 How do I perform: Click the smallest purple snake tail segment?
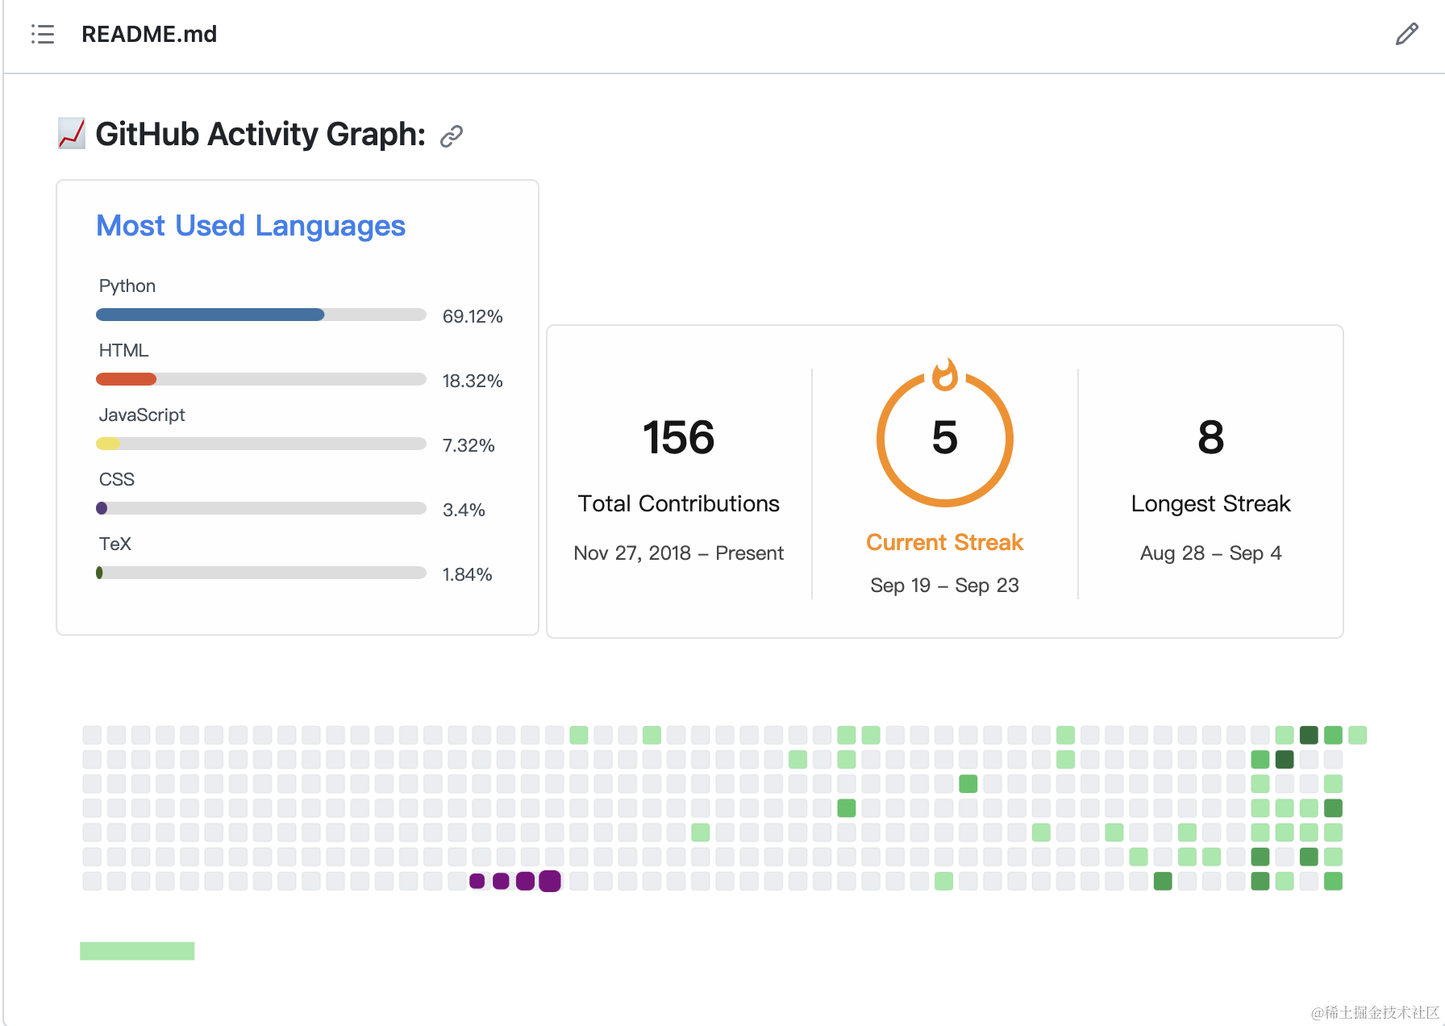pos(477,881)
